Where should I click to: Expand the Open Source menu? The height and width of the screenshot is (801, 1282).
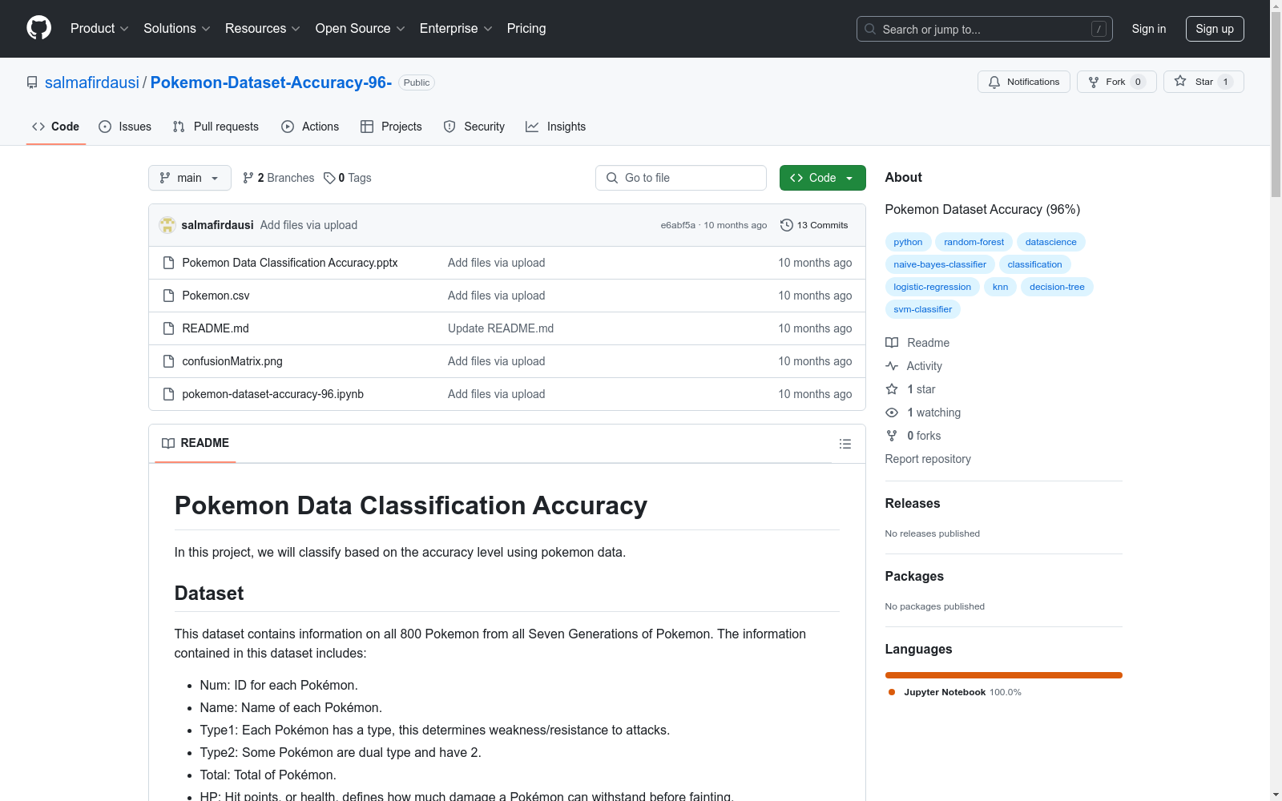(x=360, y=29)
